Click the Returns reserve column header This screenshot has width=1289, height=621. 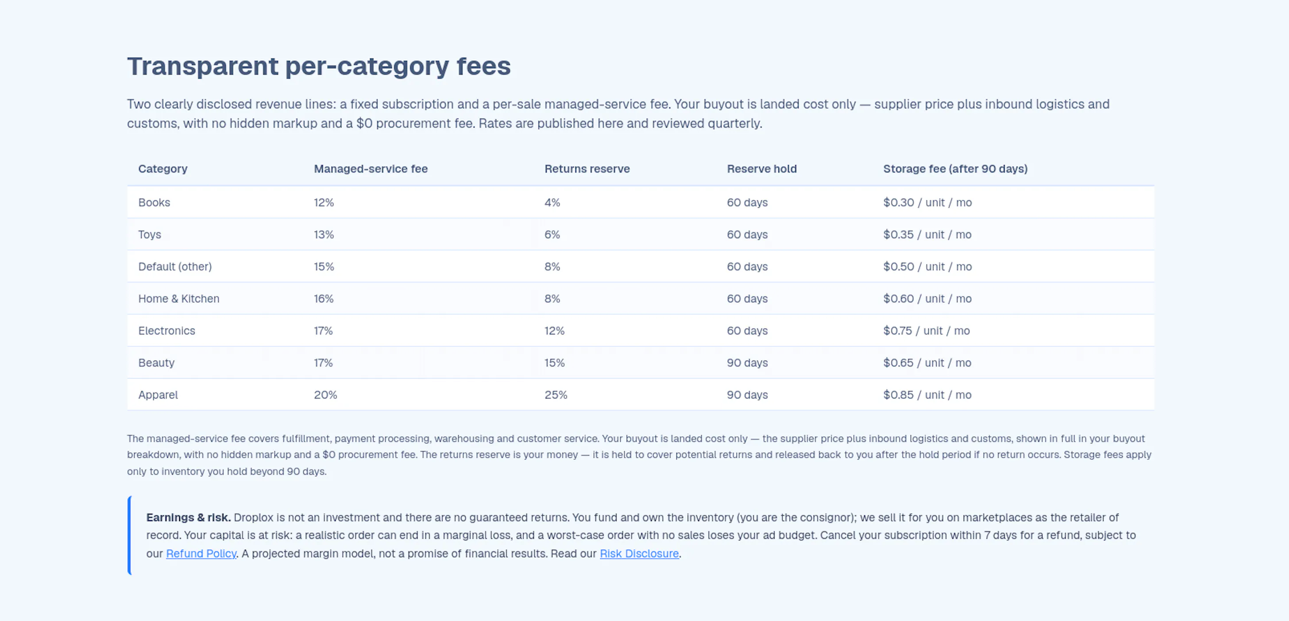coord(587,169)
